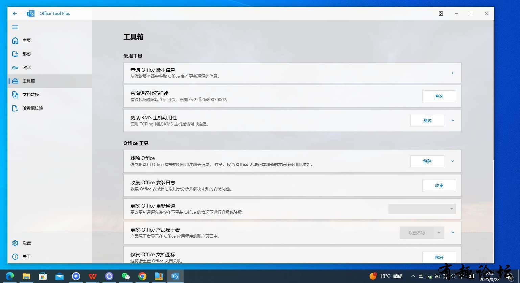Screen dimensions: 520x283
Task: Expand 更改 Office 产品属于者 chevron
Action: pyautogui.click(x=453, y=232)
